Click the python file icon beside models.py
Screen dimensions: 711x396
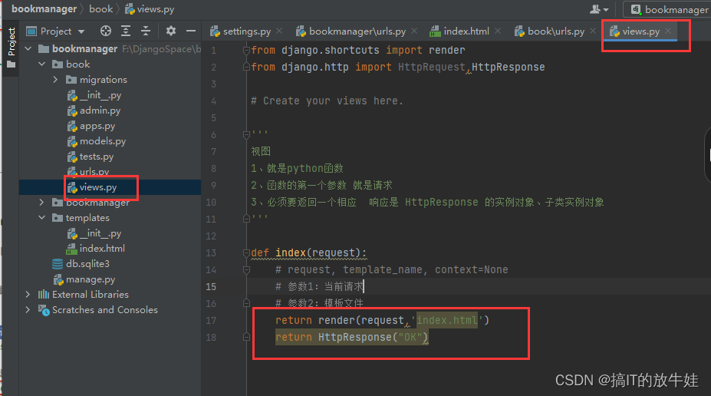pyautogui.click(x=72, y=141)
